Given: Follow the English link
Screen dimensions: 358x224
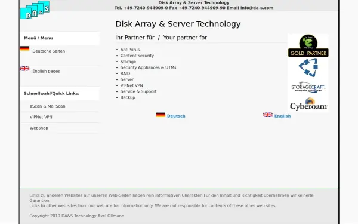Looking at the screenshot, I should click(282, 116).
